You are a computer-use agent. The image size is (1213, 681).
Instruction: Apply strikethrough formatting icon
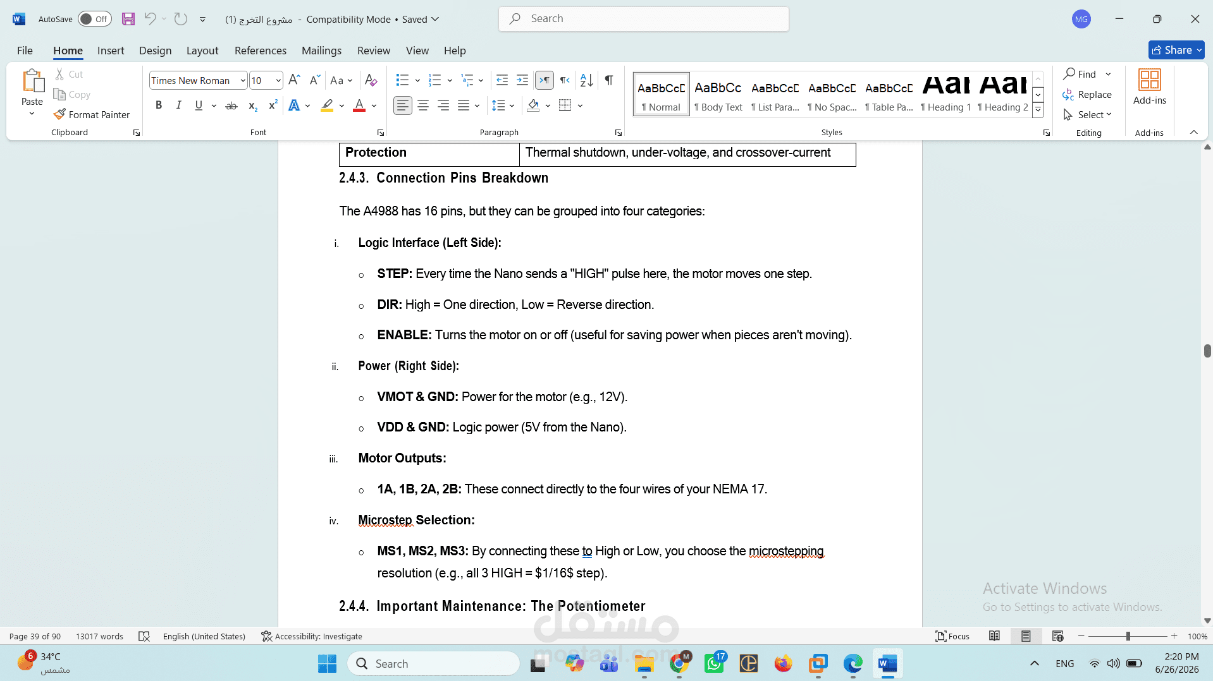pyautogui.click(x=231, y=105)
